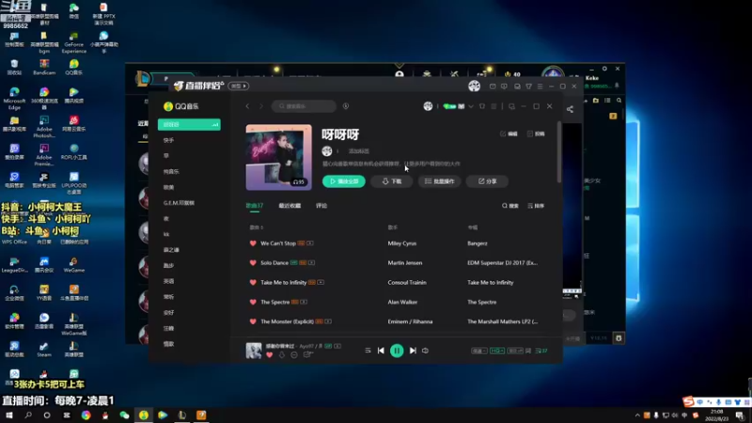Screen dimensions: 752x423
Task: Open album Bangerz link
Action: [x=478, y=243]
